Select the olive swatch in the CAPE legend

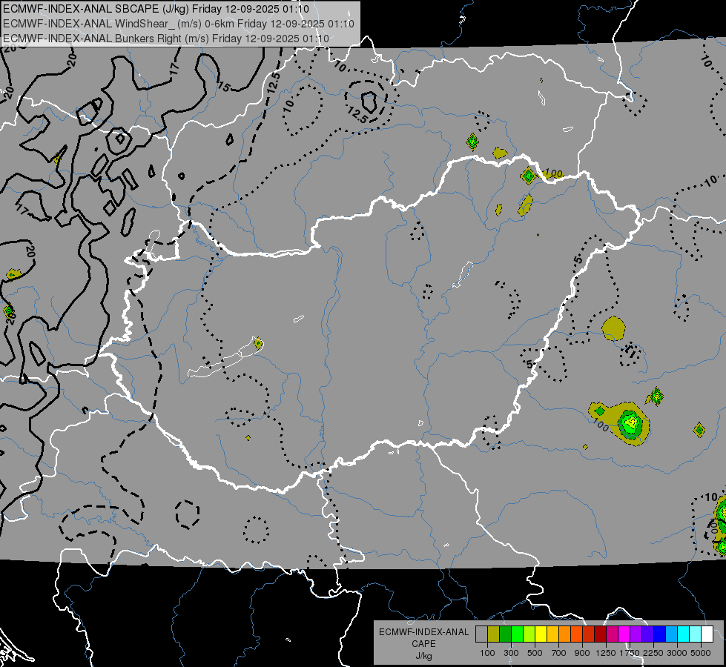494,634
